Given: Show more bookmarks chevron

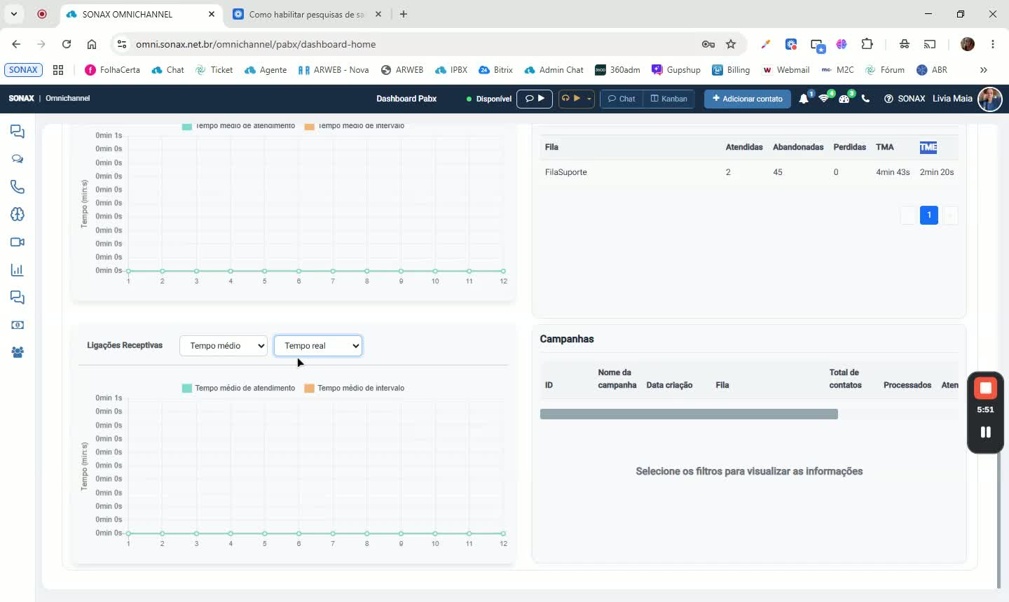Looking at the screenshot, I should coord(983,70).
